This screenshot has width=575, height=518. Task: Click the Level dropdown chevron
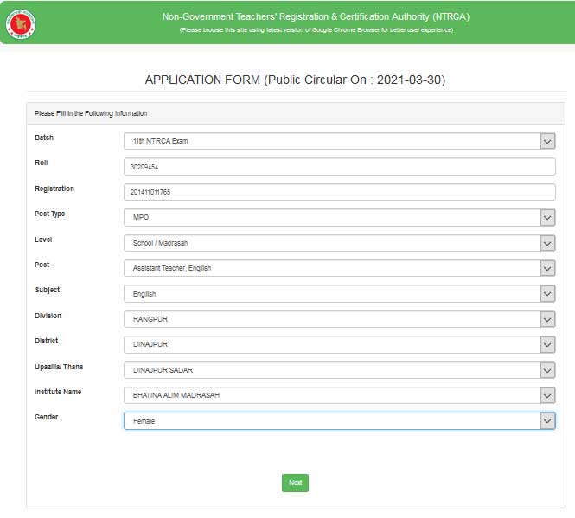click(547, 243)
